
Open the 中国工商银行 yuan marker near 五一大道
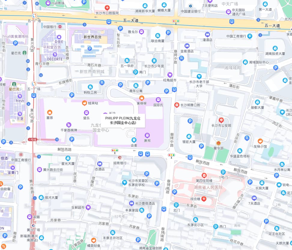[x=250, y=36]
